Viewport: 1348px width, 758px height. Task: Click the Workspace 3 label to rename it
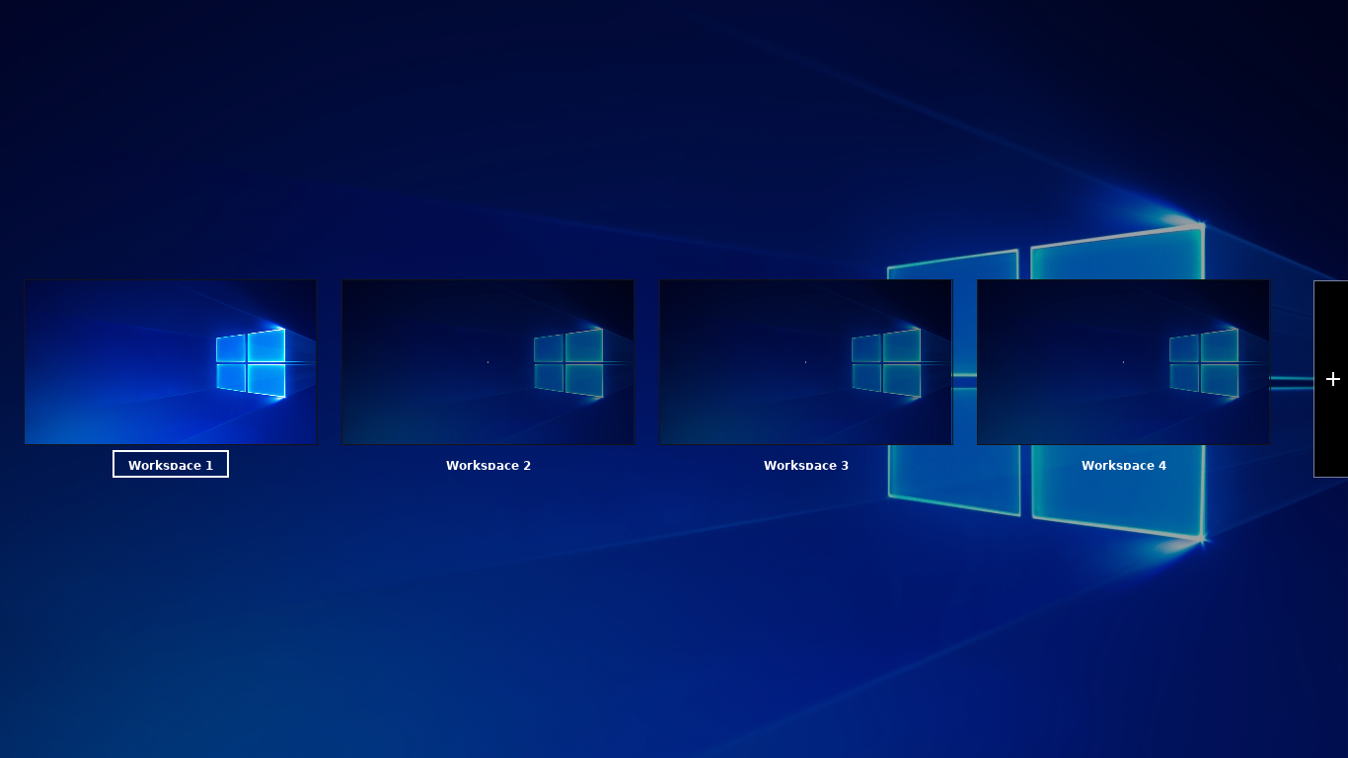tap(805, 465)
